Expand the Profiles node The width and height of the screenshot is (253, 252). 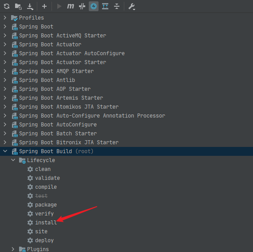[5, 17]
